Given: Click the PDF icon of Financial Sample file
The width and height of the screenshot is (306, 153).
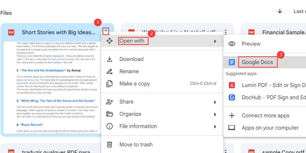Looking at the screenshot, I should tap(251, 32).
